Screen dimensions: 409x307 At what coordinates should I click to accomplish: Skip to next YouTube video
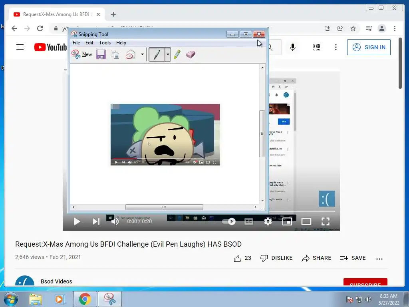coord(96,221)
